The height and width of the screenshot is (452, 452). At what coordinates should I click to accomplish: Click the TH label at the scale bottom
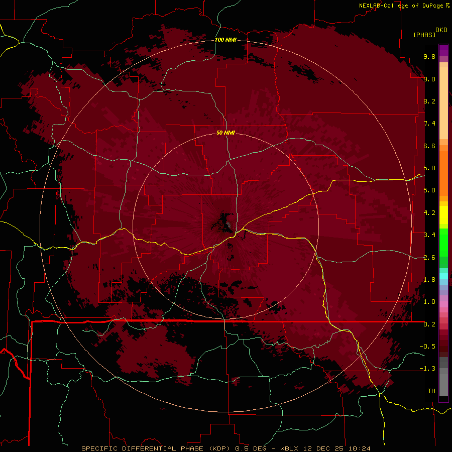pyautogui.click(x=431, y=391)
